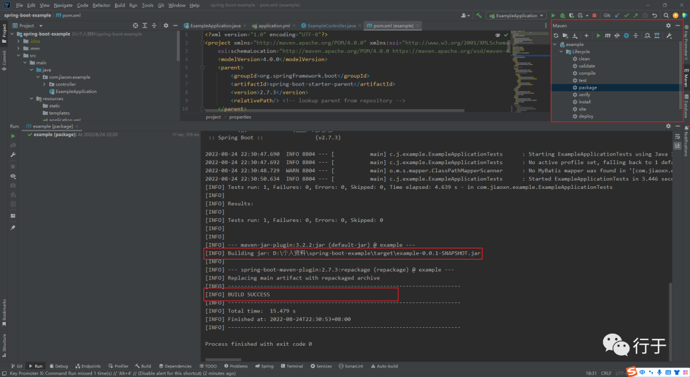
Task: Click the red Stop button in toolbar
Action: pyautogui.click(x=594, y=15)
